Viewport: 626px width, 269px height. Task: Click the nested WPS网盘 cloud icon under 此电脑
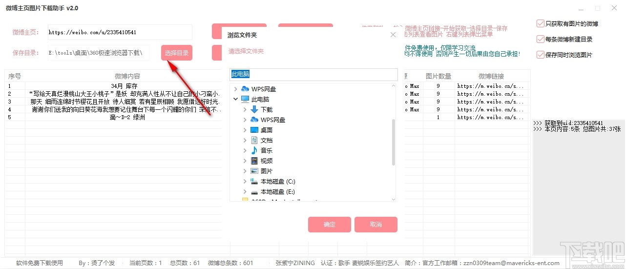[254, 120]
